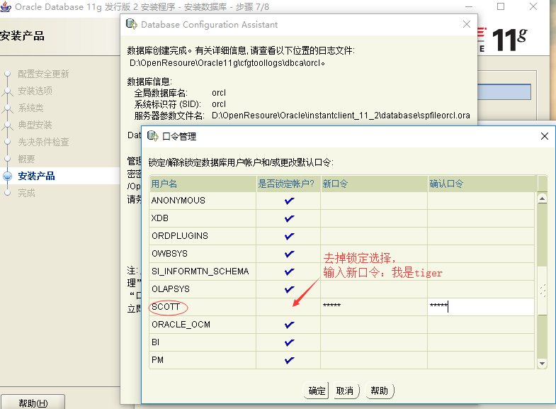Click the scrollbar down arrow in user table
This screenshot has width=556, height=409.
tap(542, 363)
